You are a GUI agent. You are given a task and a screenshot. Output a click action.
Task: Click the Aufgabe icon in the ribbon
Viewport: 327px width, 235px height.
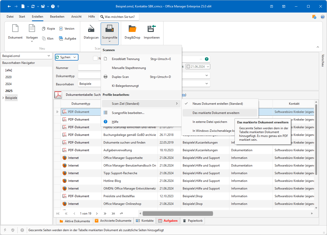[x=61, y=39]
